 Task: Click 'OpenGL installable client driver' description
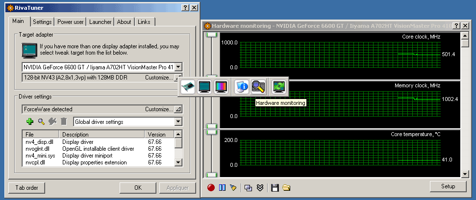pos(98,149)
